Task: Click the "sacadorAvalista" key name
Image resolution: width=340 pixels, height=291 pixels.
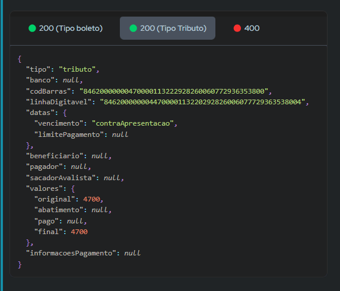Action: [61, 178]
